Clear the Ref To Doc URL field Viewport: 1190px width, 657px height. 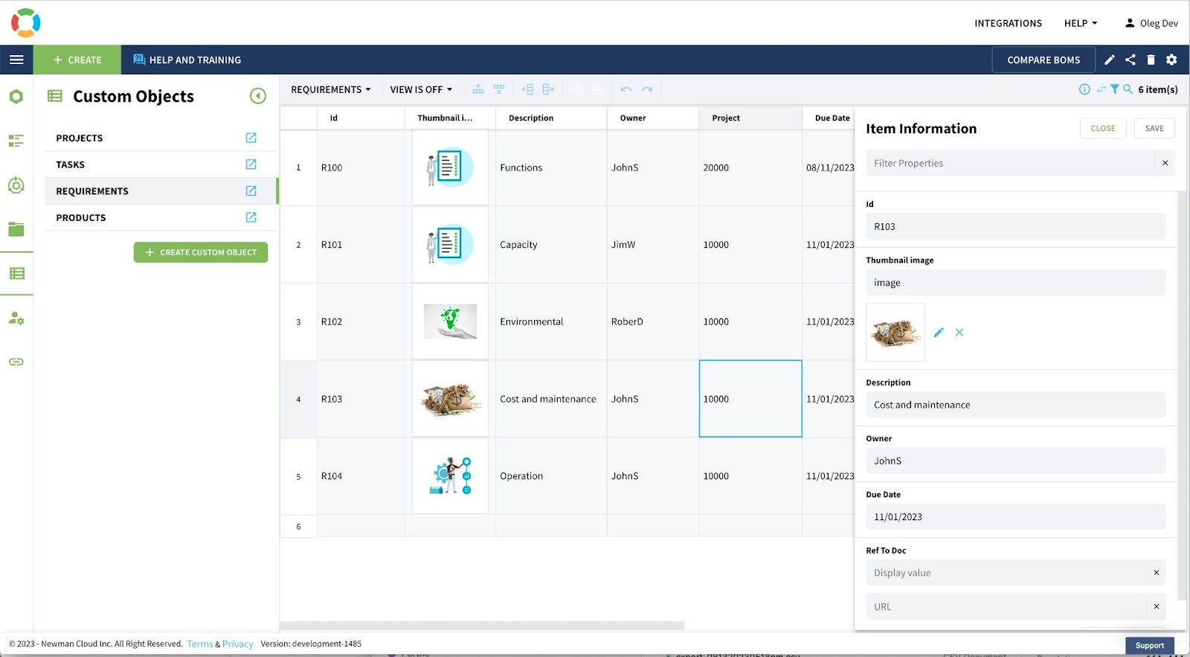1157,606
